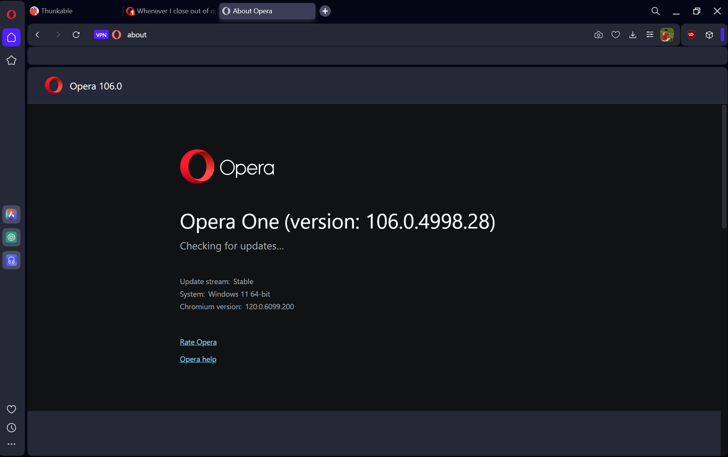Click the large Opera logo on page
Image resolution: width=728 pixels, height=457 pixels.
tap(227, 166)
